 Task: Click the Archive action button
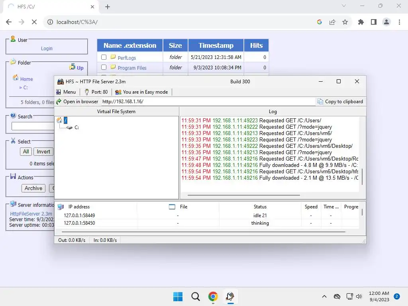[33, 188]
